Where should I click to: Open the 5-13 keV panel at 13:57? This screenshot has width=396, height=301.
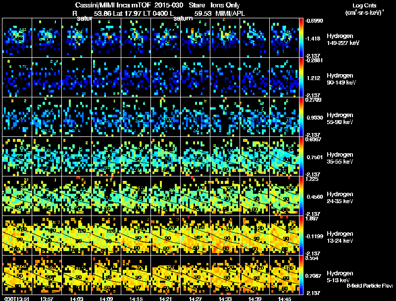(x=47, y=275)
